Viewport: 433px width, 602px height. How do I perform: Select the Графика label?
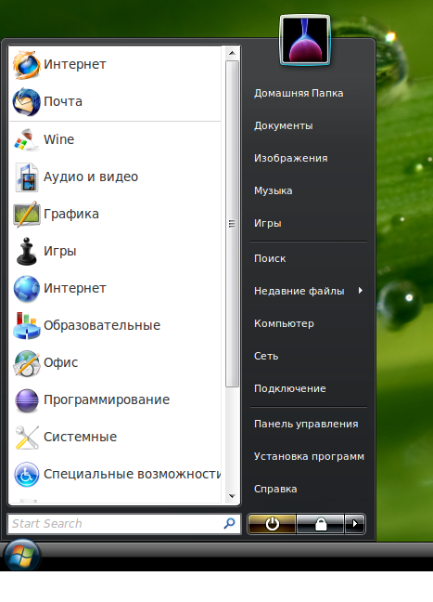(x=71, y=214)
